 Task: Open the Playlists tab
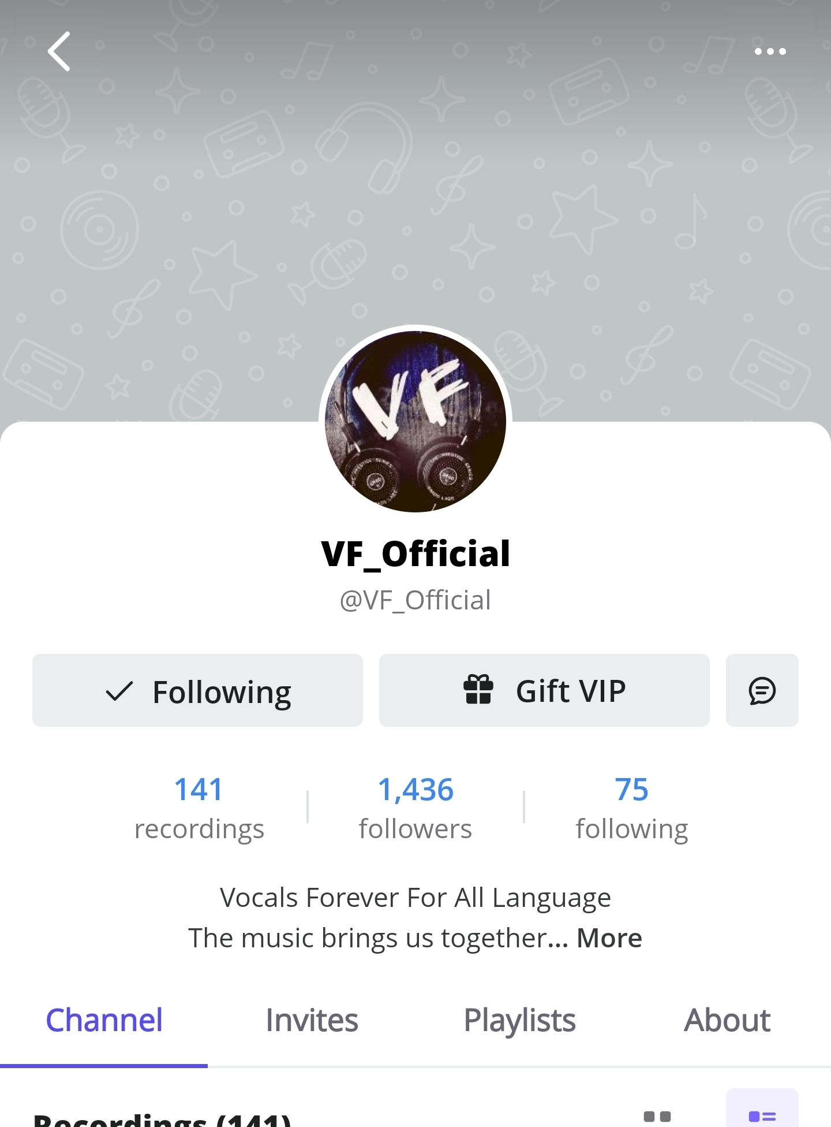click(x=519, y=1020)
